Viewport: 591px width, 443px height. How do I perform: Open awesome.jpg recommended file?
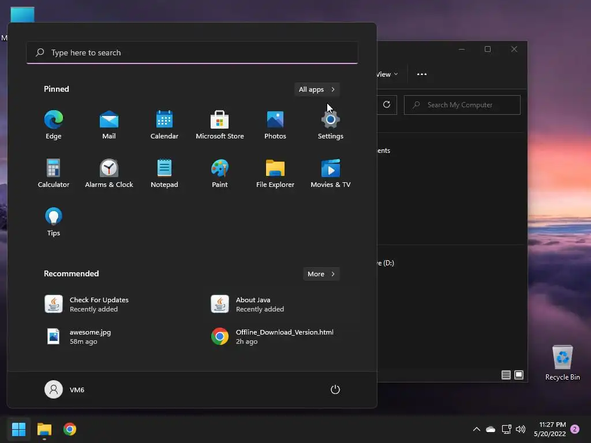(109, 336)
